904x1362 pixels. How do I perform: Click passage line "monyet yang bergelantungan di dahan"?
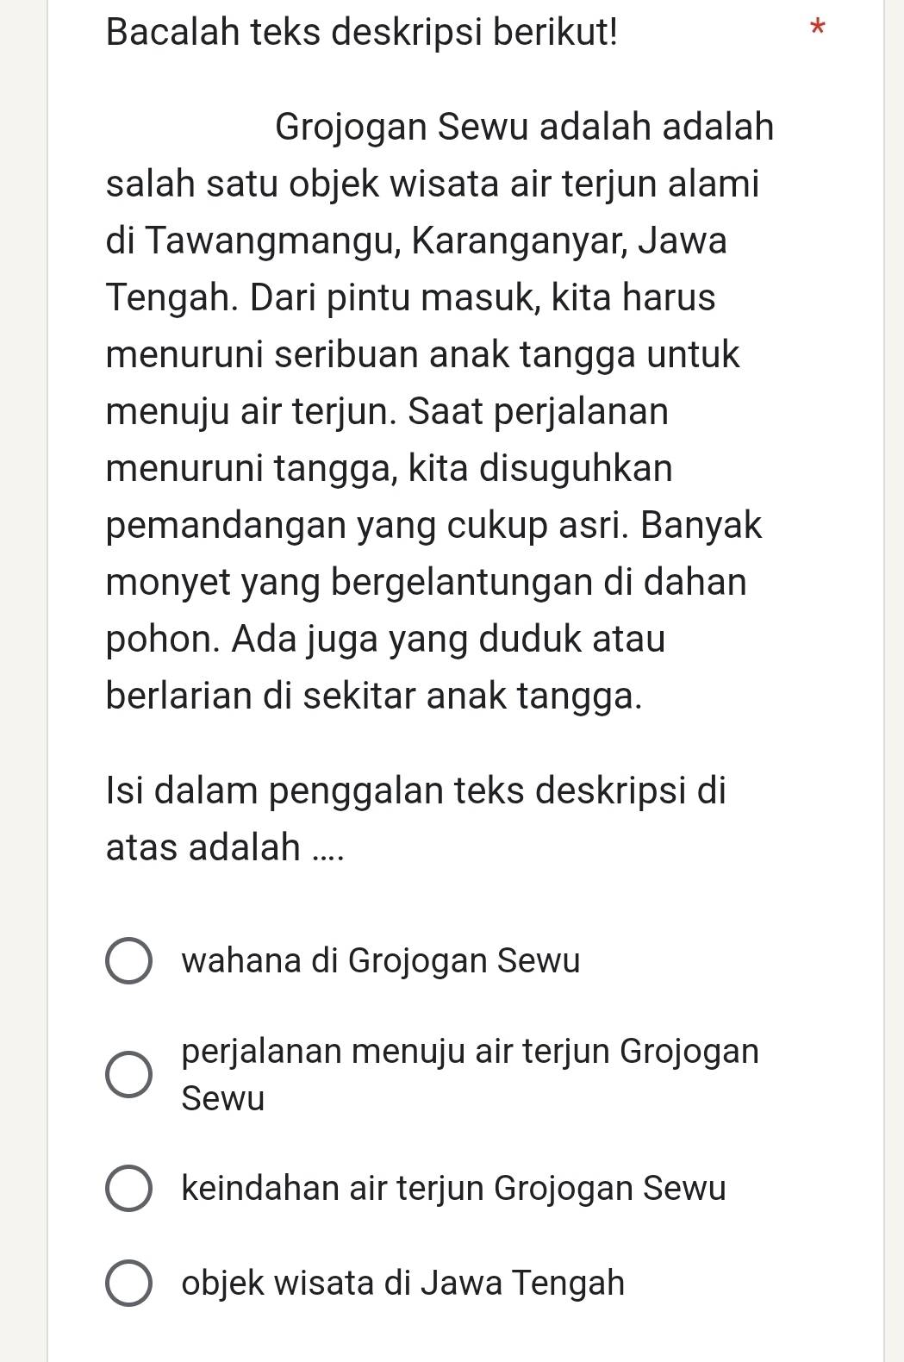point(427,582)
